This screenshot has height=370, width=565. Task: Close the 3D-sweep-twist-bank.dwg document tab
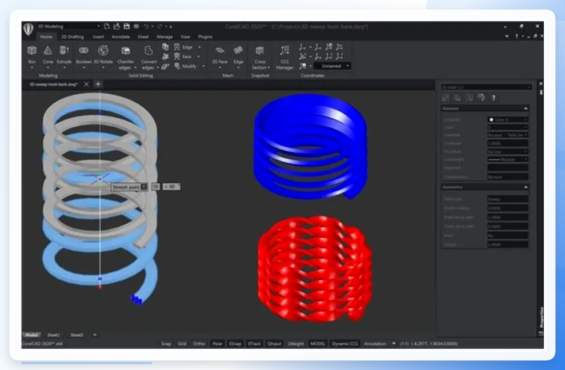(86, 85)
